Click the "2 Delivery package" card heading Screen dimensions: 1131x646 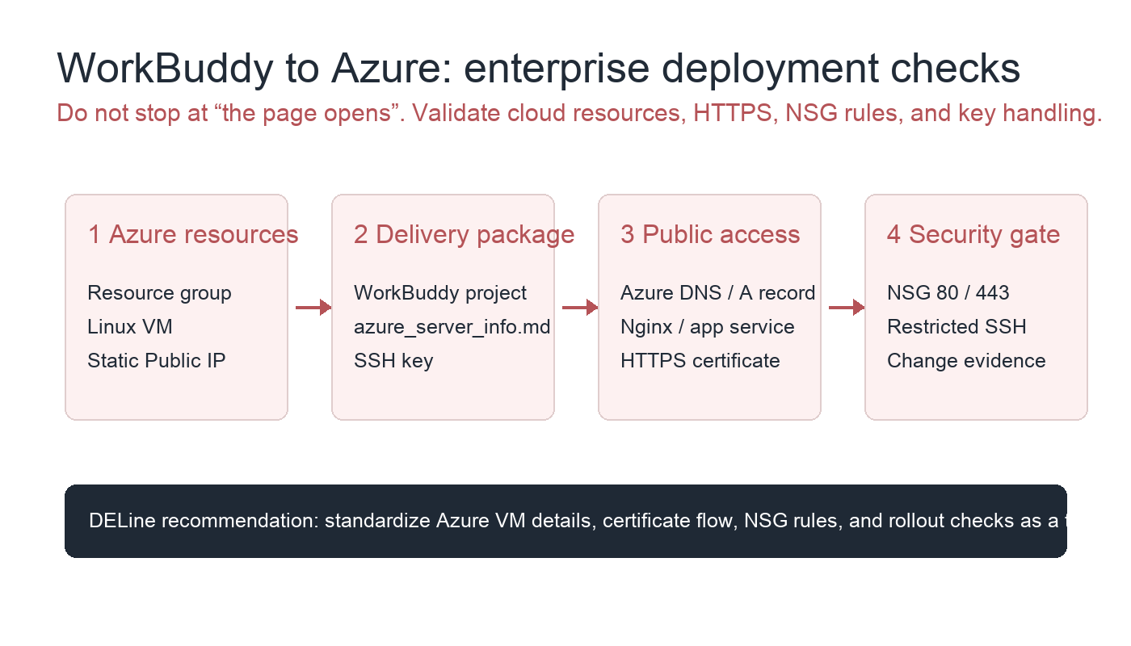[x=464, y=234]
